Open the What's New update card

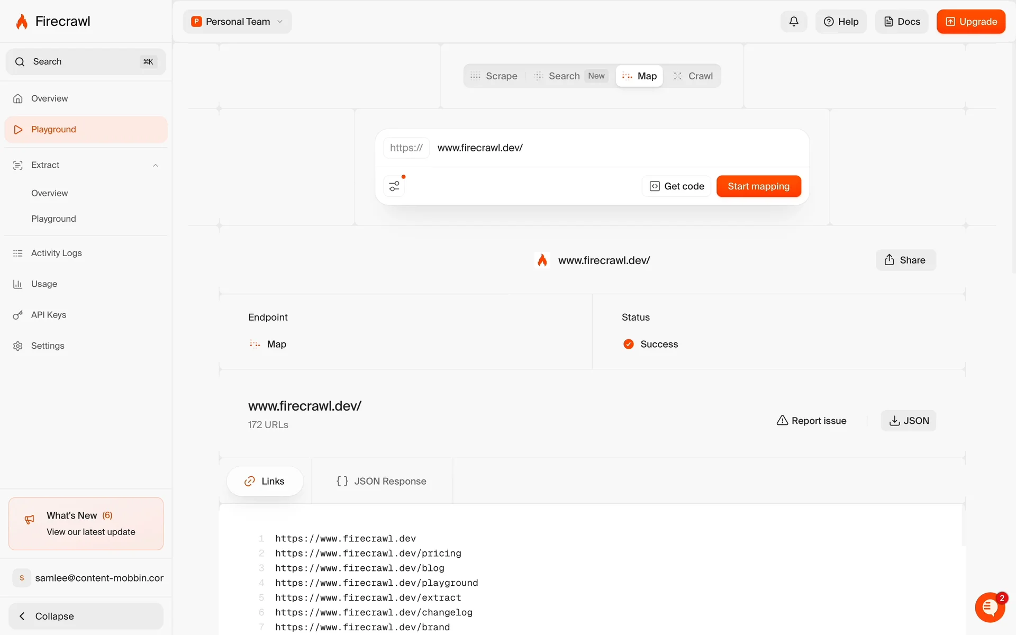(86, 523)
